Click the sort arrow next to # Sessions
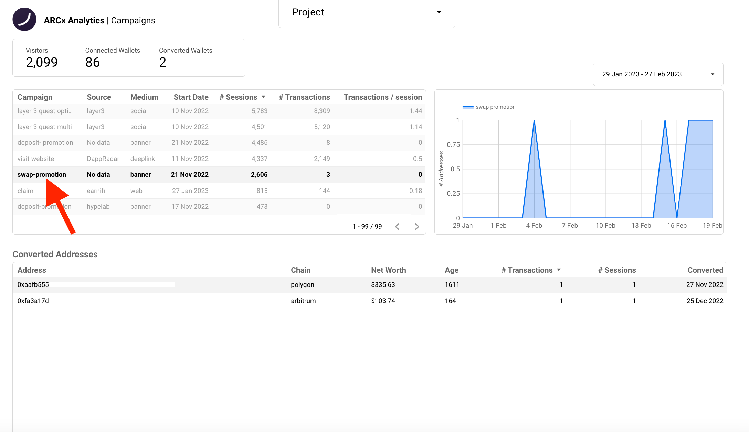The height and width of the screenshot is (432, 749). tap(263, 97)
